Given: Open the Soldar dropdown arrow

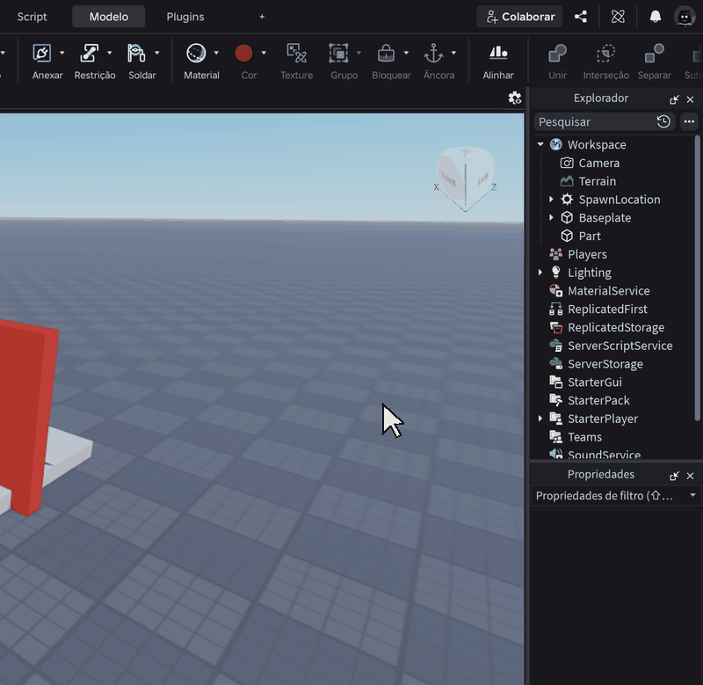Looking at the screenshot, I should click(157, 53).
